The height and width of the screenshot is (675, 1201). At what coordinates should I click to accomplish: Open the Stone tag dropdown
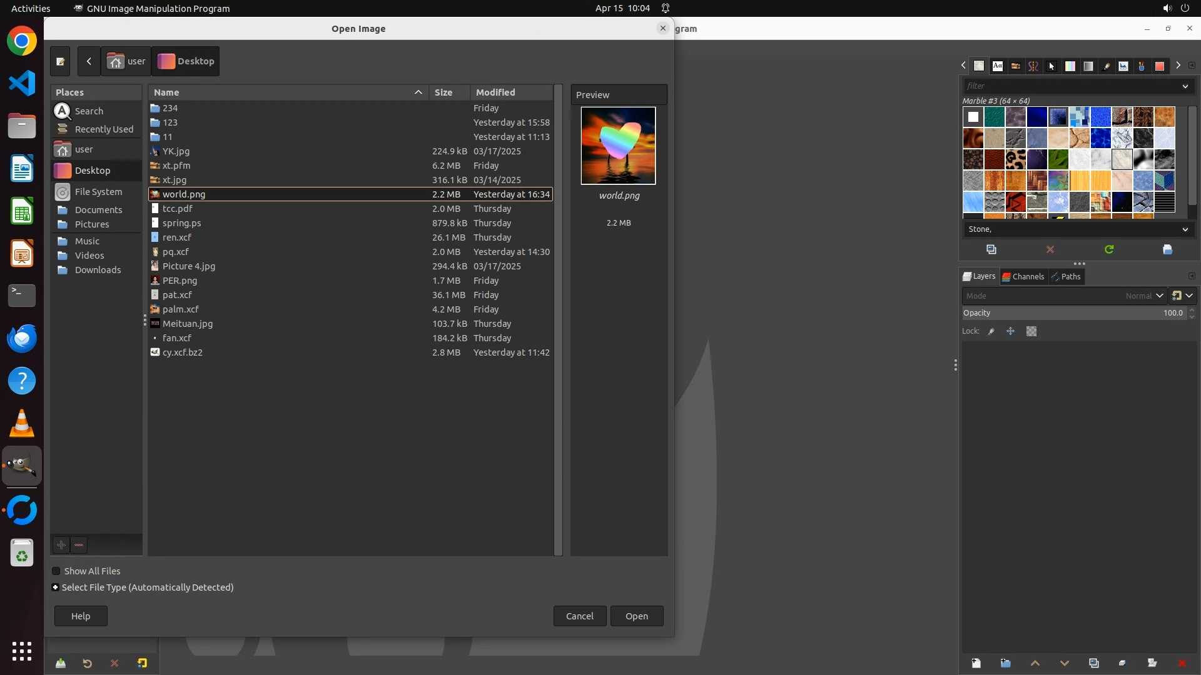(x=1185, y=229)
